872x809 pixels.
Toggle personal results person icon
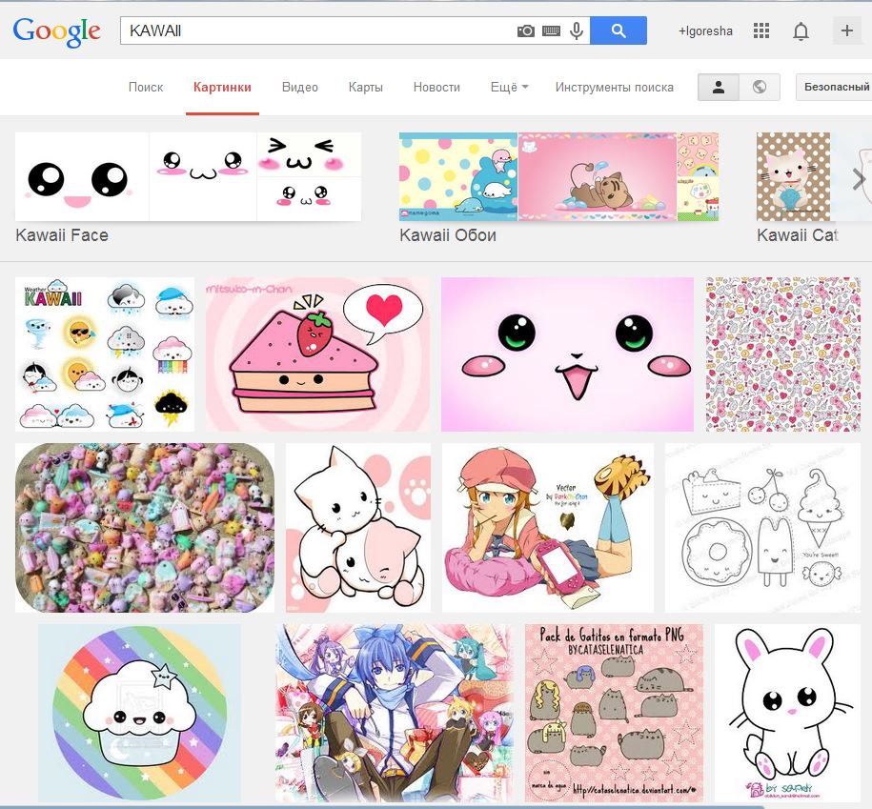[x=719, y=88]
